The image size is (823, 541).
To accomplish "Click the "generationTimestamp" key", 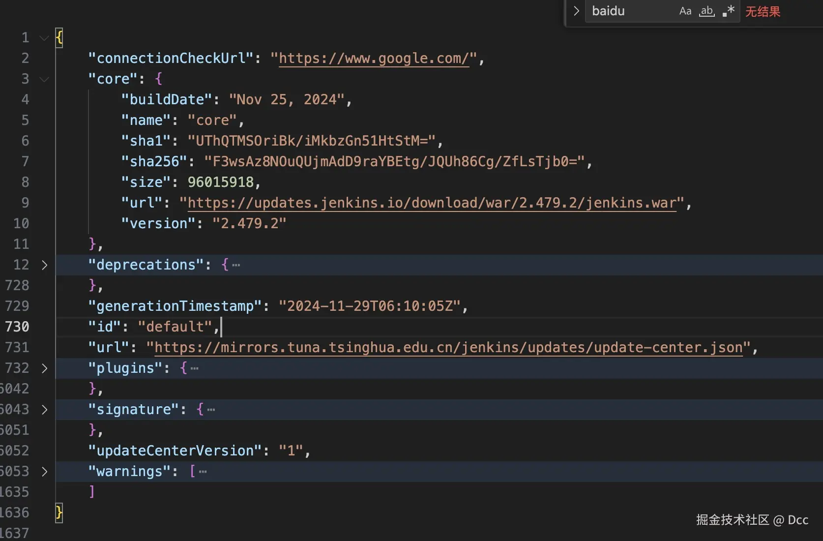I will coord(175,306).
